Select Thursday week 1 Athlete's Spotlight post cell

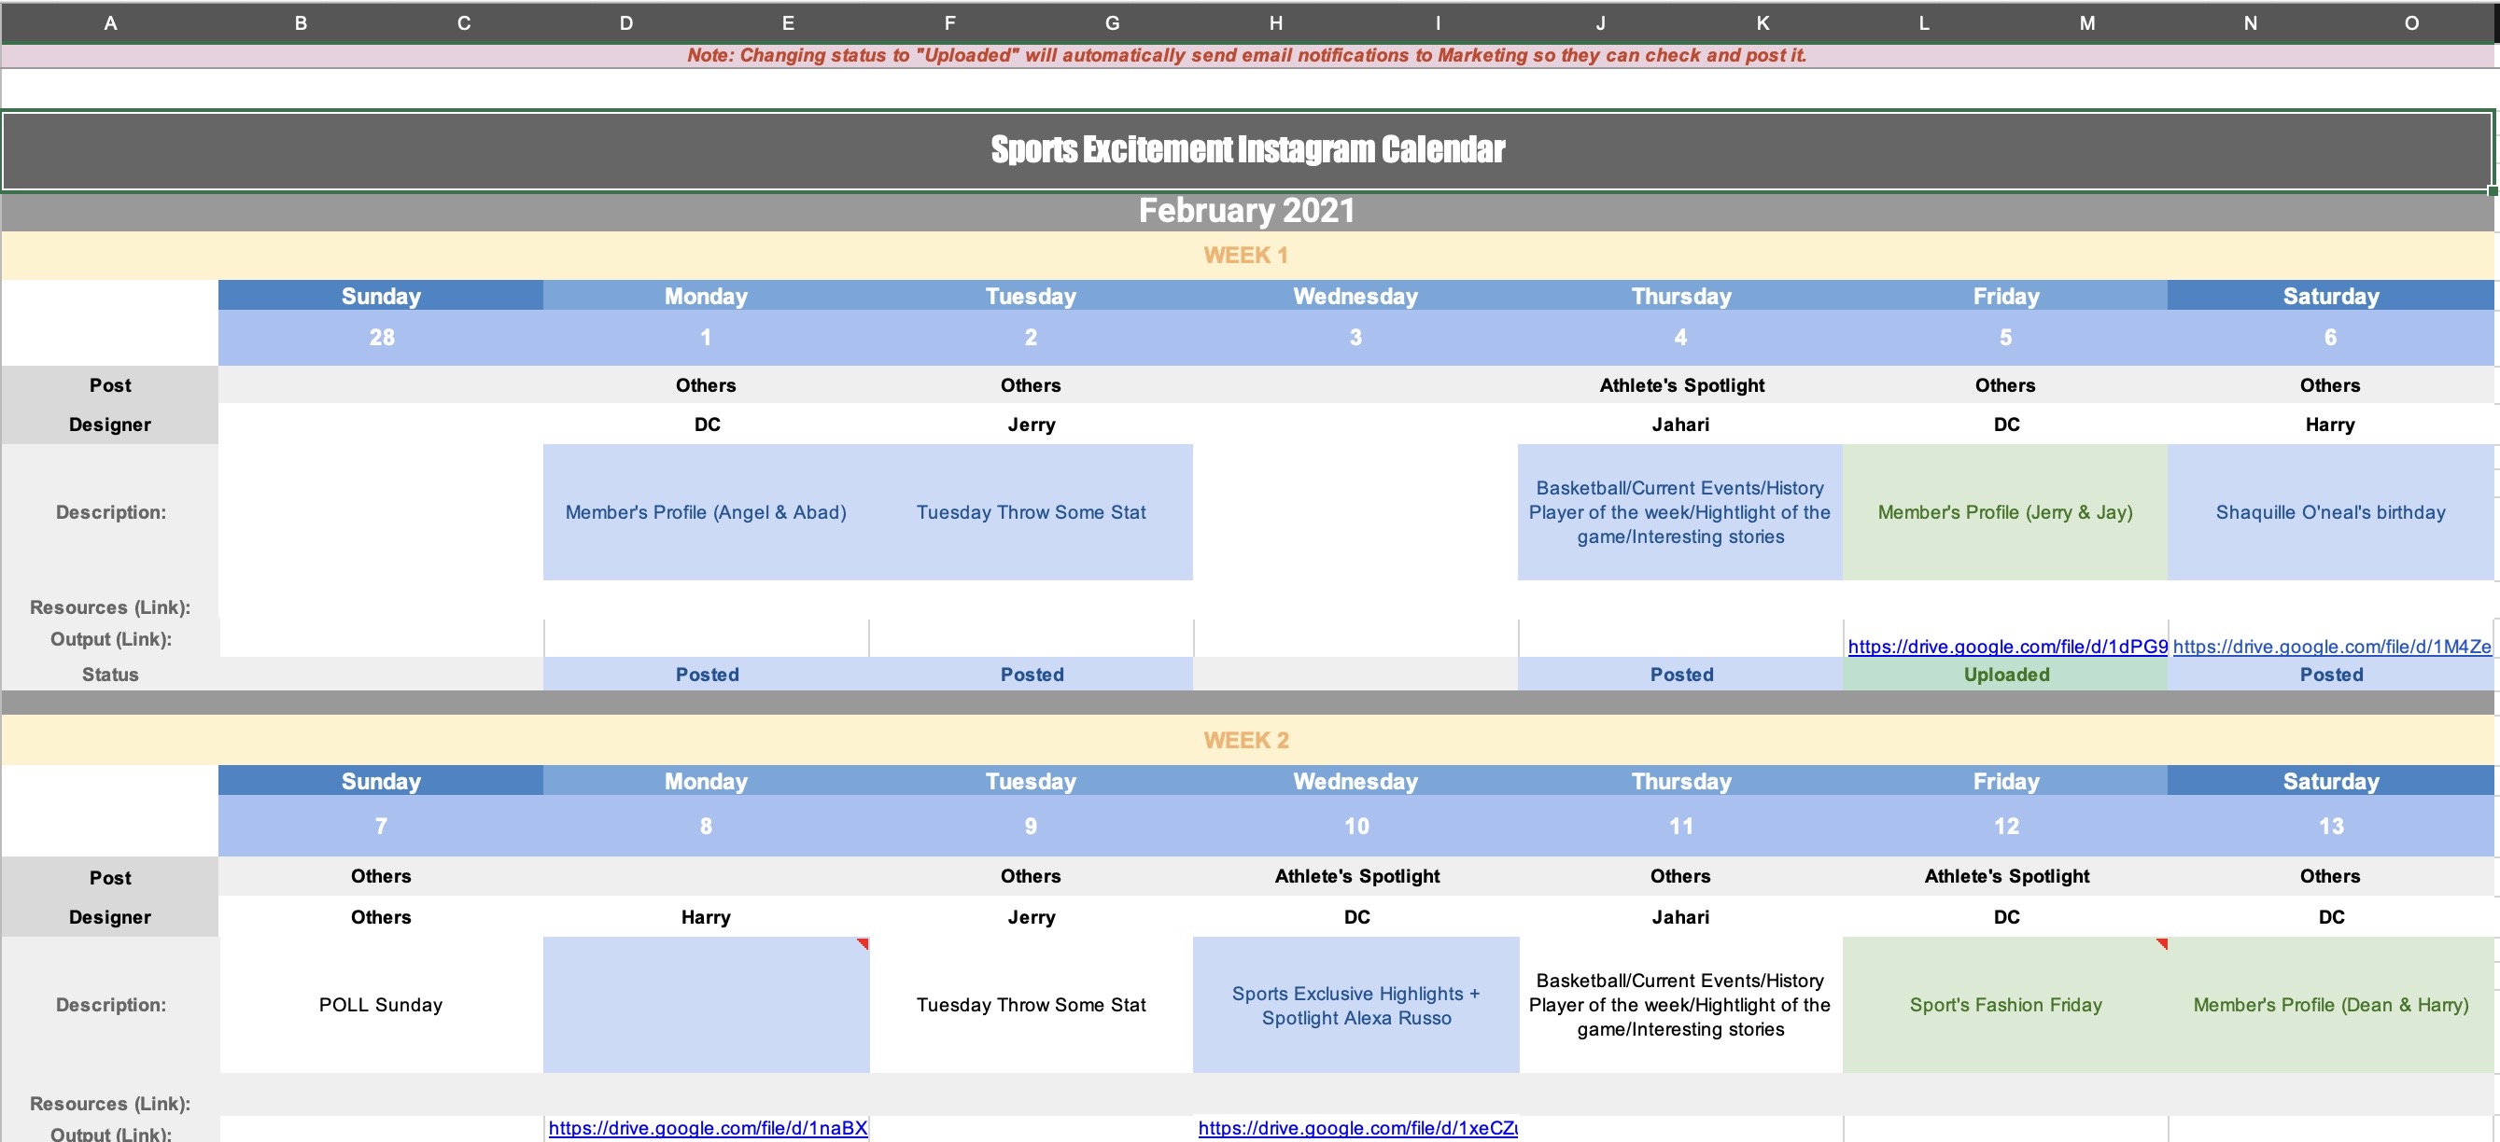pos(1681,385)
